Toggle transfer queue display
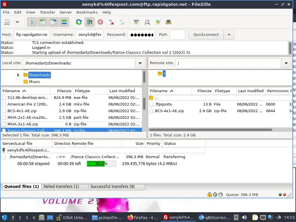Image resolution: width=296 pixels, height=222 pixels. (64, 22)
